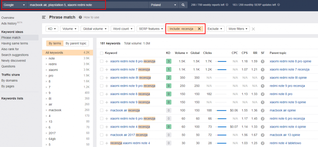The height and width of the screenshot is (147, 318).
Task: Expand the SERP features filter
Action: (151, 29)
